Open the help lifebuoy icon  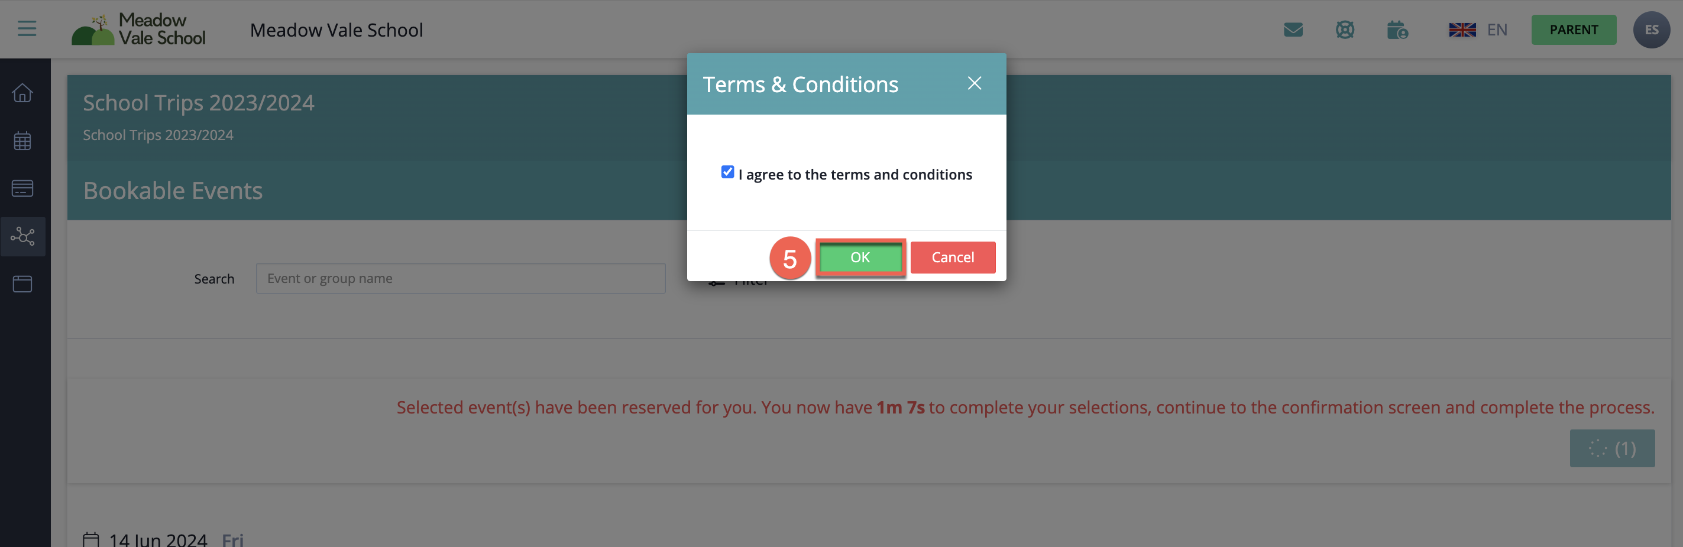coord(1345,30)
